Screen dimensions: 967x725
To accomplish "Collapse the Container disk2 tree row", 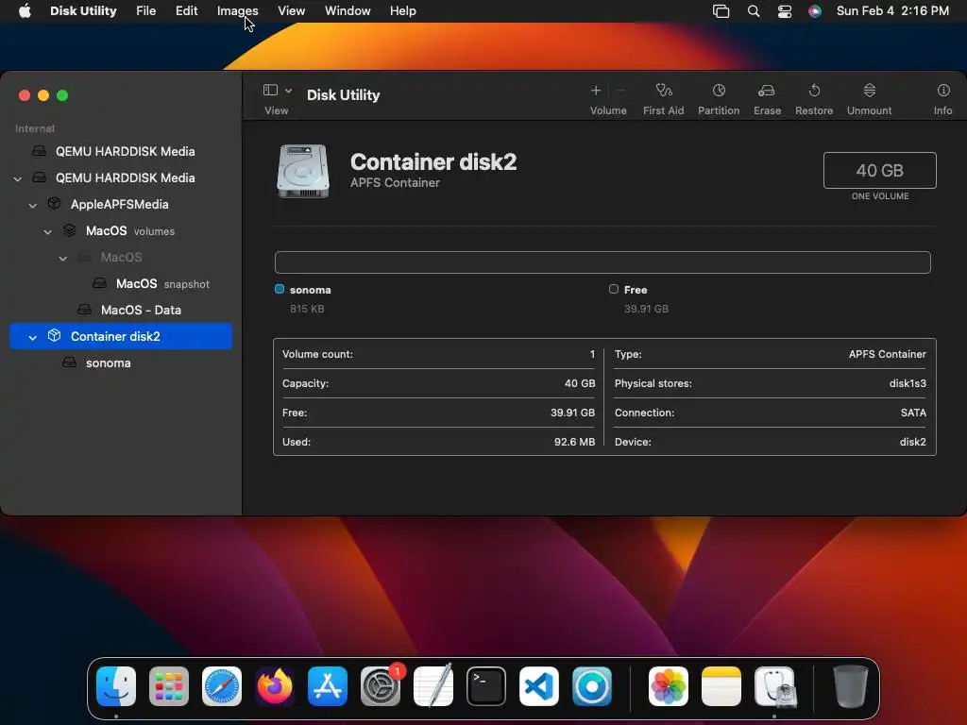I will (33, 337).
